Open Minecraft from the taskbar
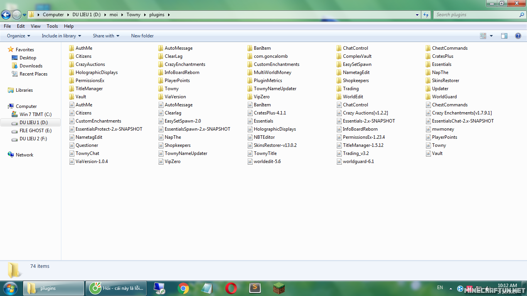The image size is (527, 296). 279,288
